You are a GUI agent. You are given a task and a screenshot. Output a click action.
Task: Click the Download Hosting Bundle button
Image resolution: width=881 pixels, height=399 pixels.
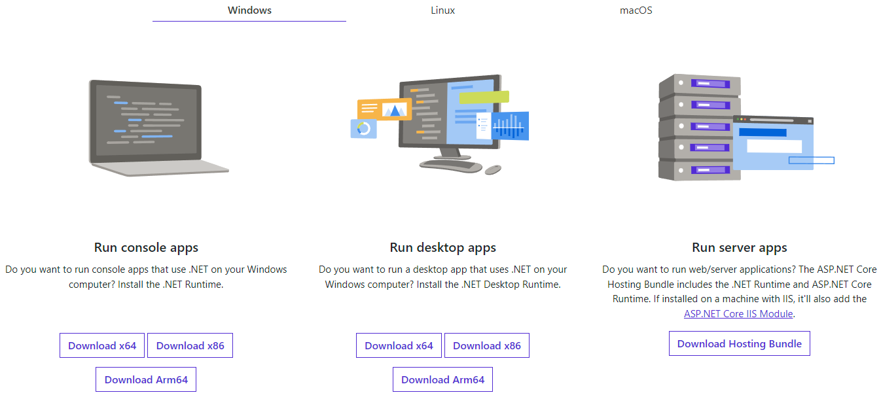pos(740,343)
